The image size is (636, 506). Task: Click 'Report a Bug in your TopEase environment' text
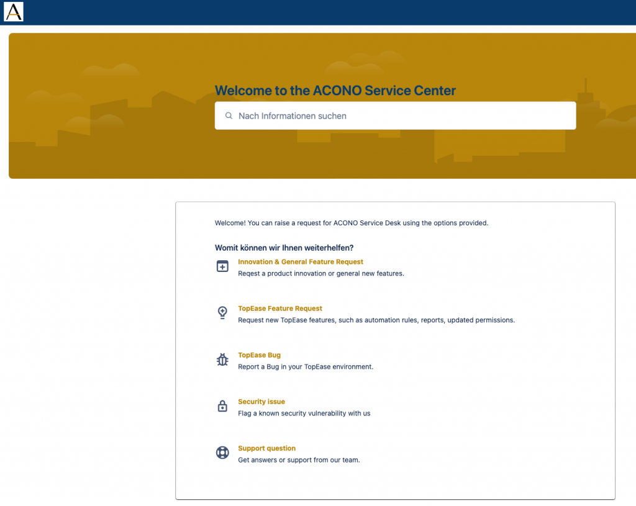pyautogui.click(x=306, y=367)
